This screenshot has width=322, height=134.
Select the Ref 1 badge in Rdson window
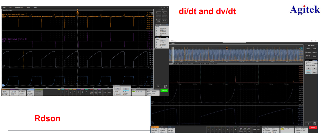click(163, 130)
